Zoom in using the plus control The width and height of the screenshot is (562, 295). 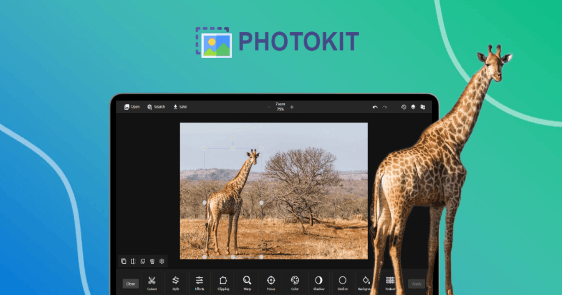pos(292,107)
